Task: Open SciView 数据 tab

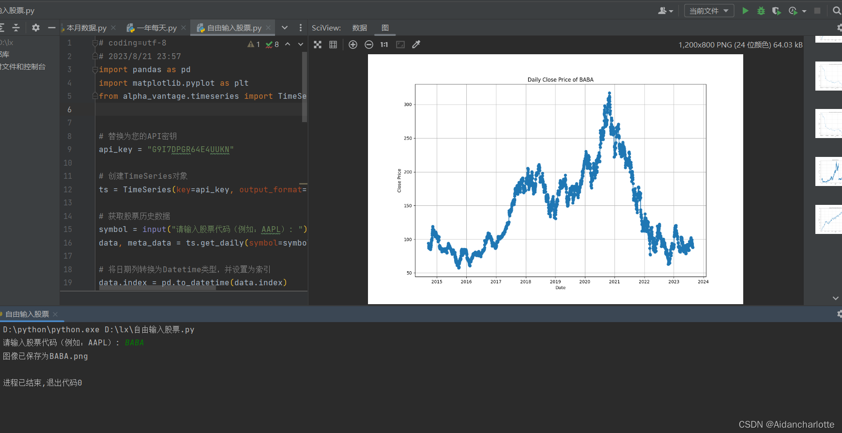Action: 359,28
